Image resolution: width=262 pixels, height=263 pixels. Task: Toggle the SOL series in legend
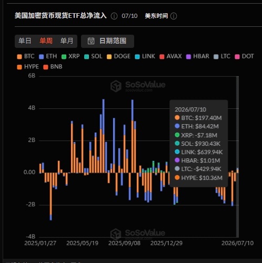[93, 56]
